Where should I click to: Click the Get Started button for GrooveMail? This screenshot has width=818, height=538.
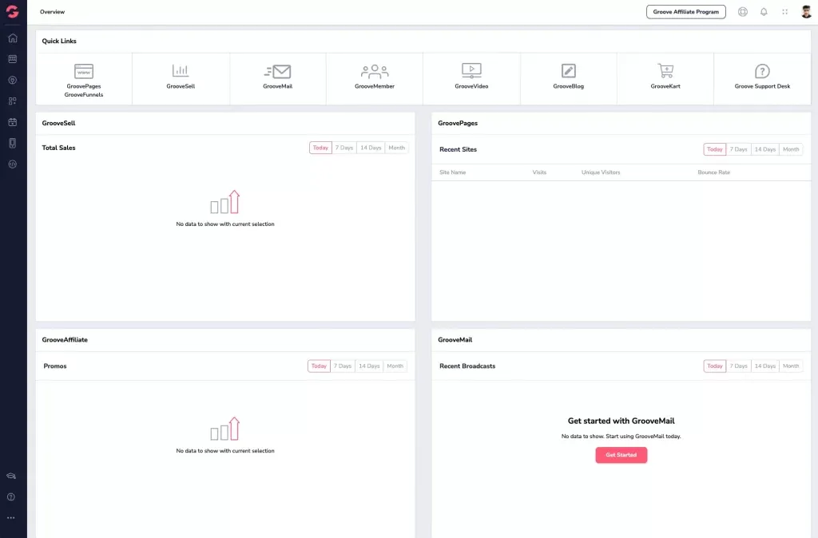pos(621,455)
